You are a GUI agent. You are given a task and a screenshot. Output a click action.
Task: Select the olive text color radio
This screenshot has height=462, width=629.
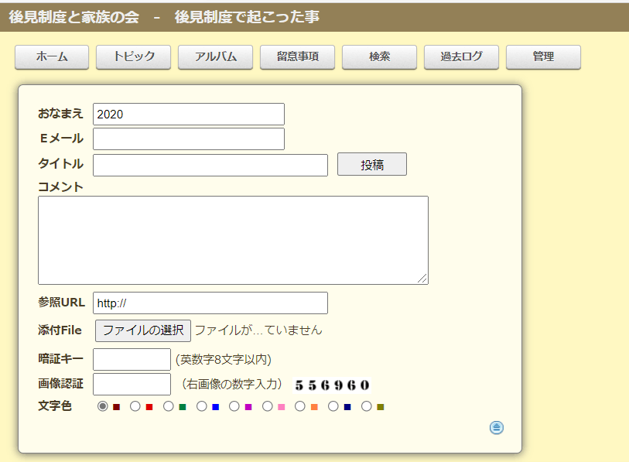tap(366, 406)
